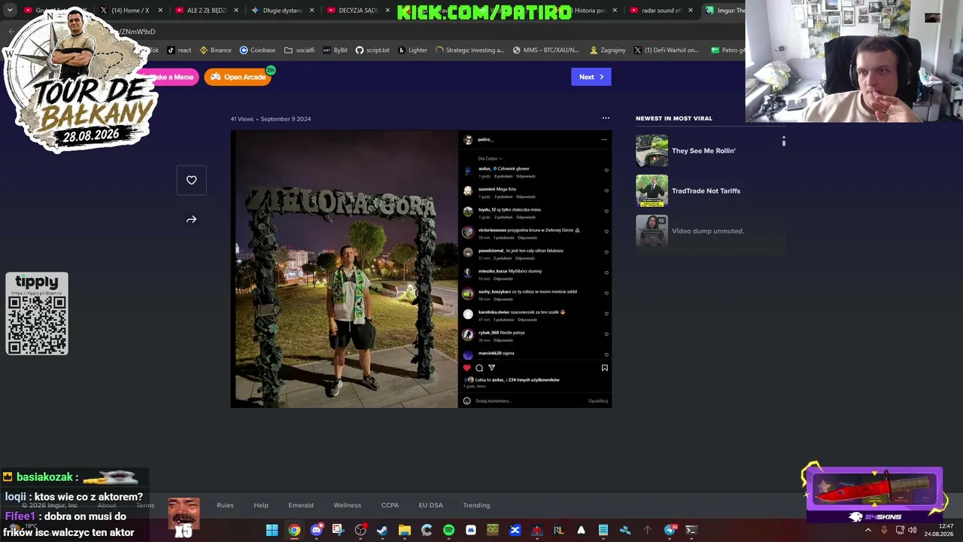Viewport: 963px width, 542px height.
Task: Close the X Home tab
Action: click(x=160, y=11)
